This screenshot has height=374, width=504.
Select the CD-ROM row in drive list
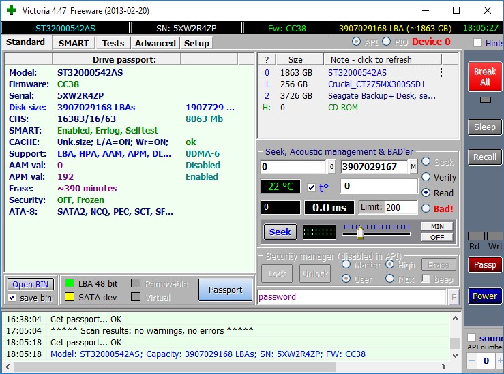point(350,107)
